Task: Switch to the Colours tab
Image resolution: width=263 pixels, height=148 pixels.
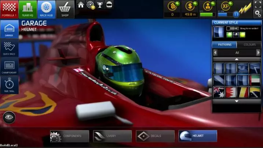Action: pyautogui.click(x=249, y=45)
